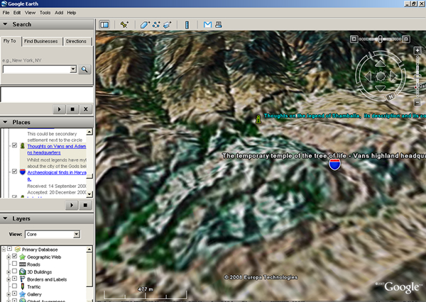Screen dimensions: 426x302
Task: Click the compass center move joystick
Action: [381, 76]
